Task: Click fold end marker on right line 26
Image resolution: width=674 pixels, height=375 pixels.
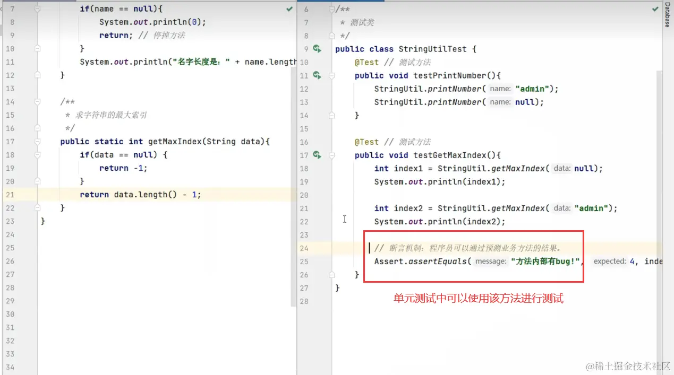Action: (332, 275)
